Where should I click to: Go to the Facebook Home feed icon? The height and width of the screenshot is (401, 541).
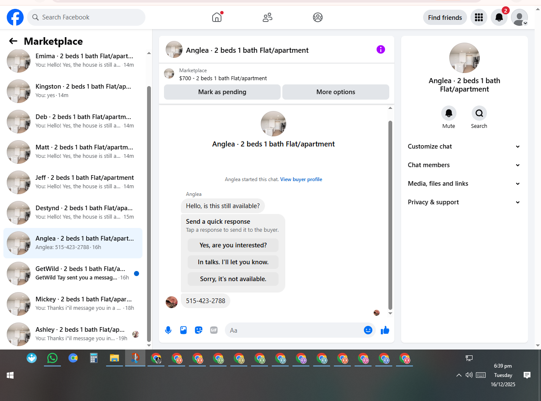coord(217,17)
